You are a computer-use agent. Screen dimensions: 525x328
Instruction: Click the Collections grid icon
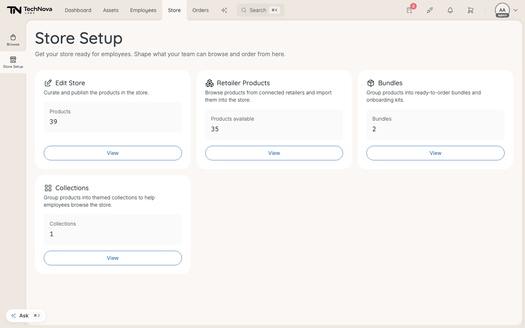(x=48, y=188)
